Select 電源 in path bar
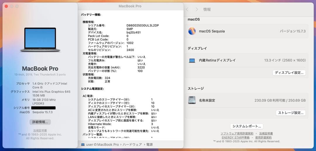Screen dimensions: 316x151 pos(149,145)
